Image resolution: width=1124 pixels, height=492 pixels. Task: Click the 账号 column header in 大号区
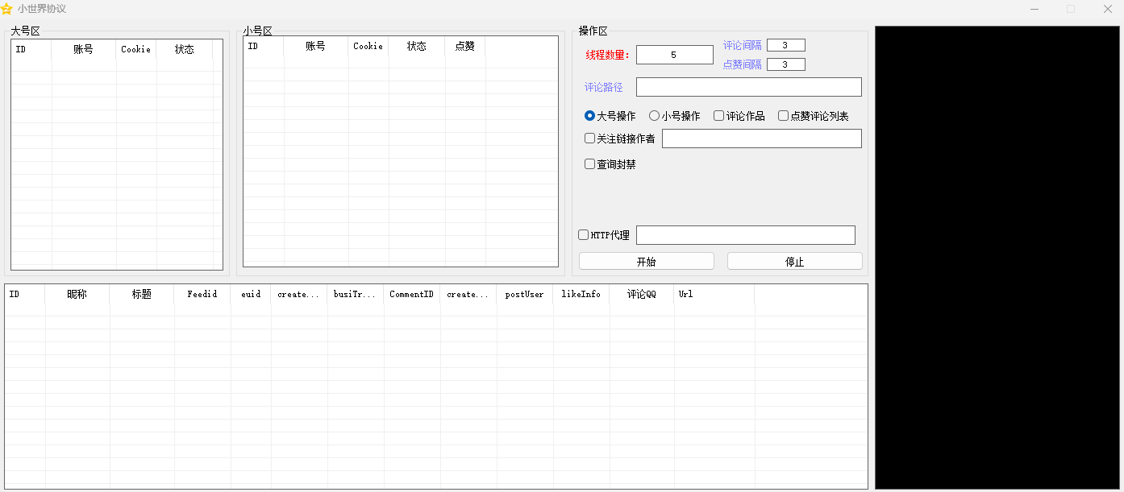83,49
